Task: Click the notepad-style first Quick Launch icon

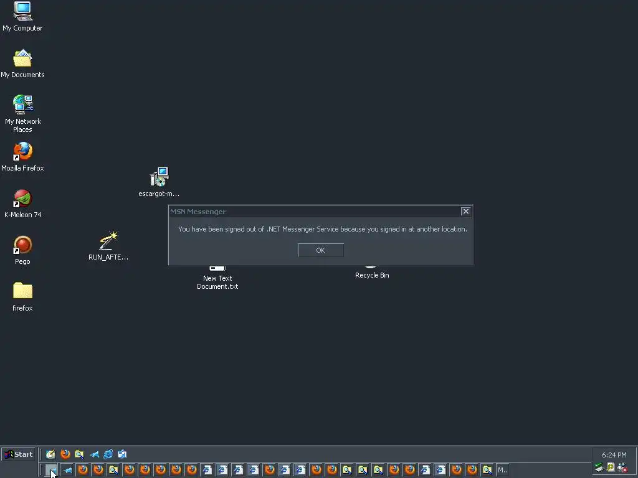Action: tap(51, 454)
